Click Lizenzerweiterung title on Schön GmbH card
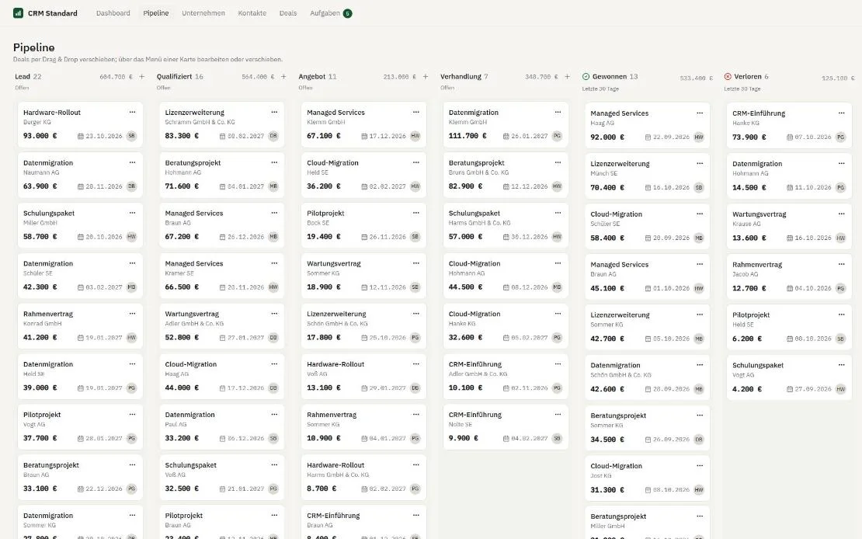 tap(336, 314)
